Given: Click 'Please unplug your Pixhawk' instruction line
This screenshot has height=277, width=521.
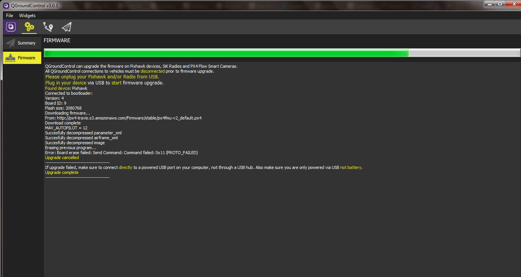Looking at the screenshot, I should [x=102, y=77].
